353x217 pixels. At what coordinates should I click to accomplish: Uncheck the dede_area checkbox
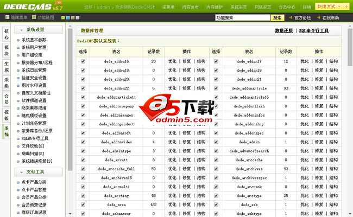tap(83, 205)
